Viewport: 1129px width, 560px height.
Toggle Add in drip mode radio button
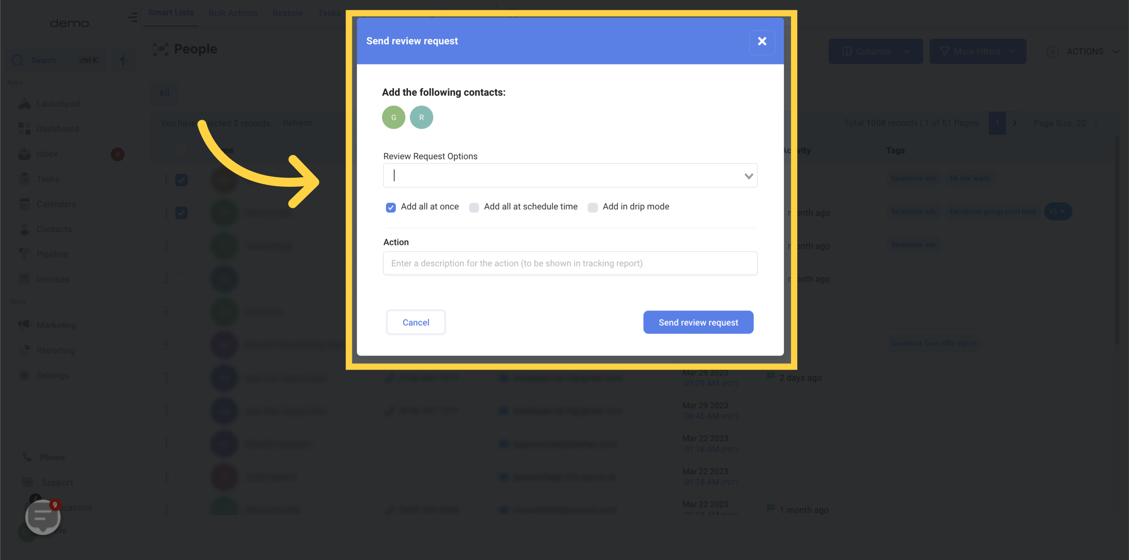[593, 206]
